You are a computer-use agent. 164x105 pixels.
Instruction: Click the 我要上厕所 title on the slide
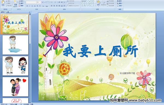[100, 51]
